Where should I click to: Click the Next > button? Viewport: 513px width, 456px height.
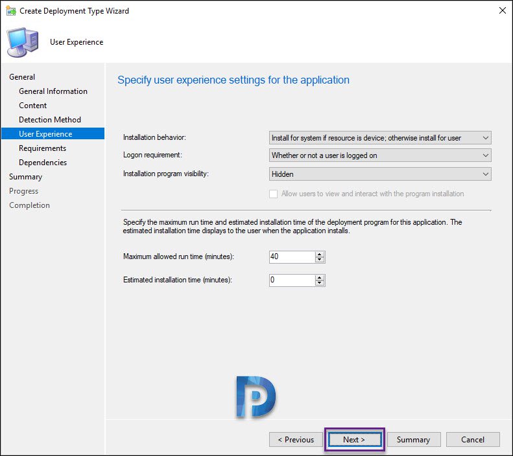coord(355,440)
